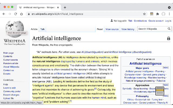173x108 pixels.
Task: Open Deep learning under Approaches
Action: (x=141, y=89)
